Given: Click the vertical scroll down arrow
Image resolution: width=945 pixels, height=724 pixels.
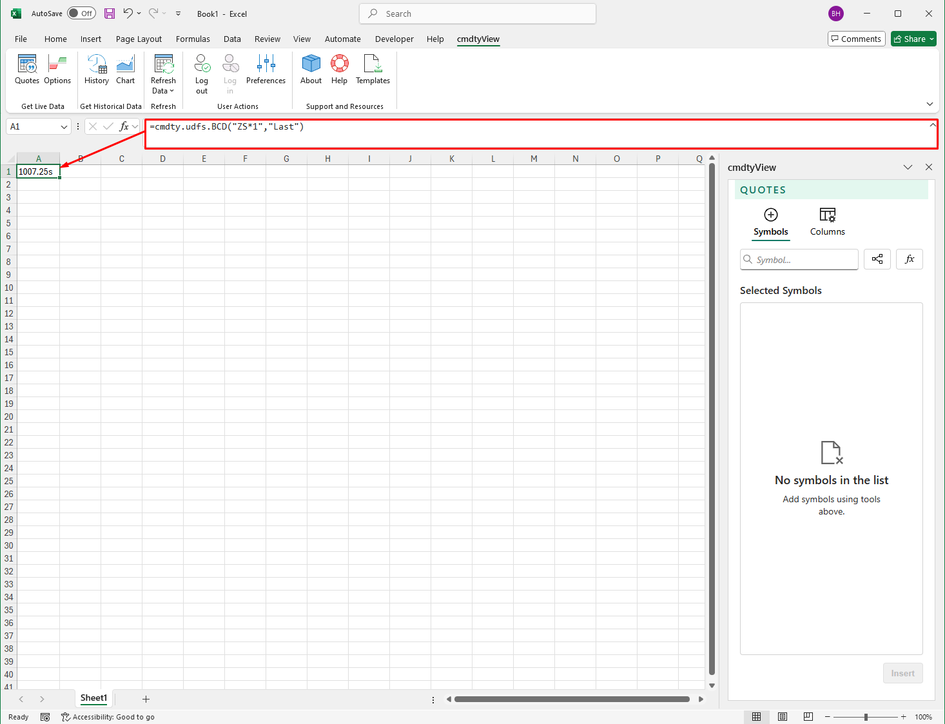Looking at the screenshot, I should 712,685.
